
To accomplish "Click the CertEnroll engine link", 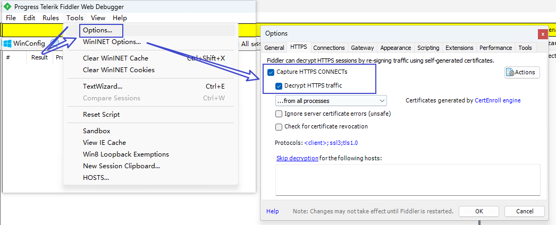I will 498,100.
